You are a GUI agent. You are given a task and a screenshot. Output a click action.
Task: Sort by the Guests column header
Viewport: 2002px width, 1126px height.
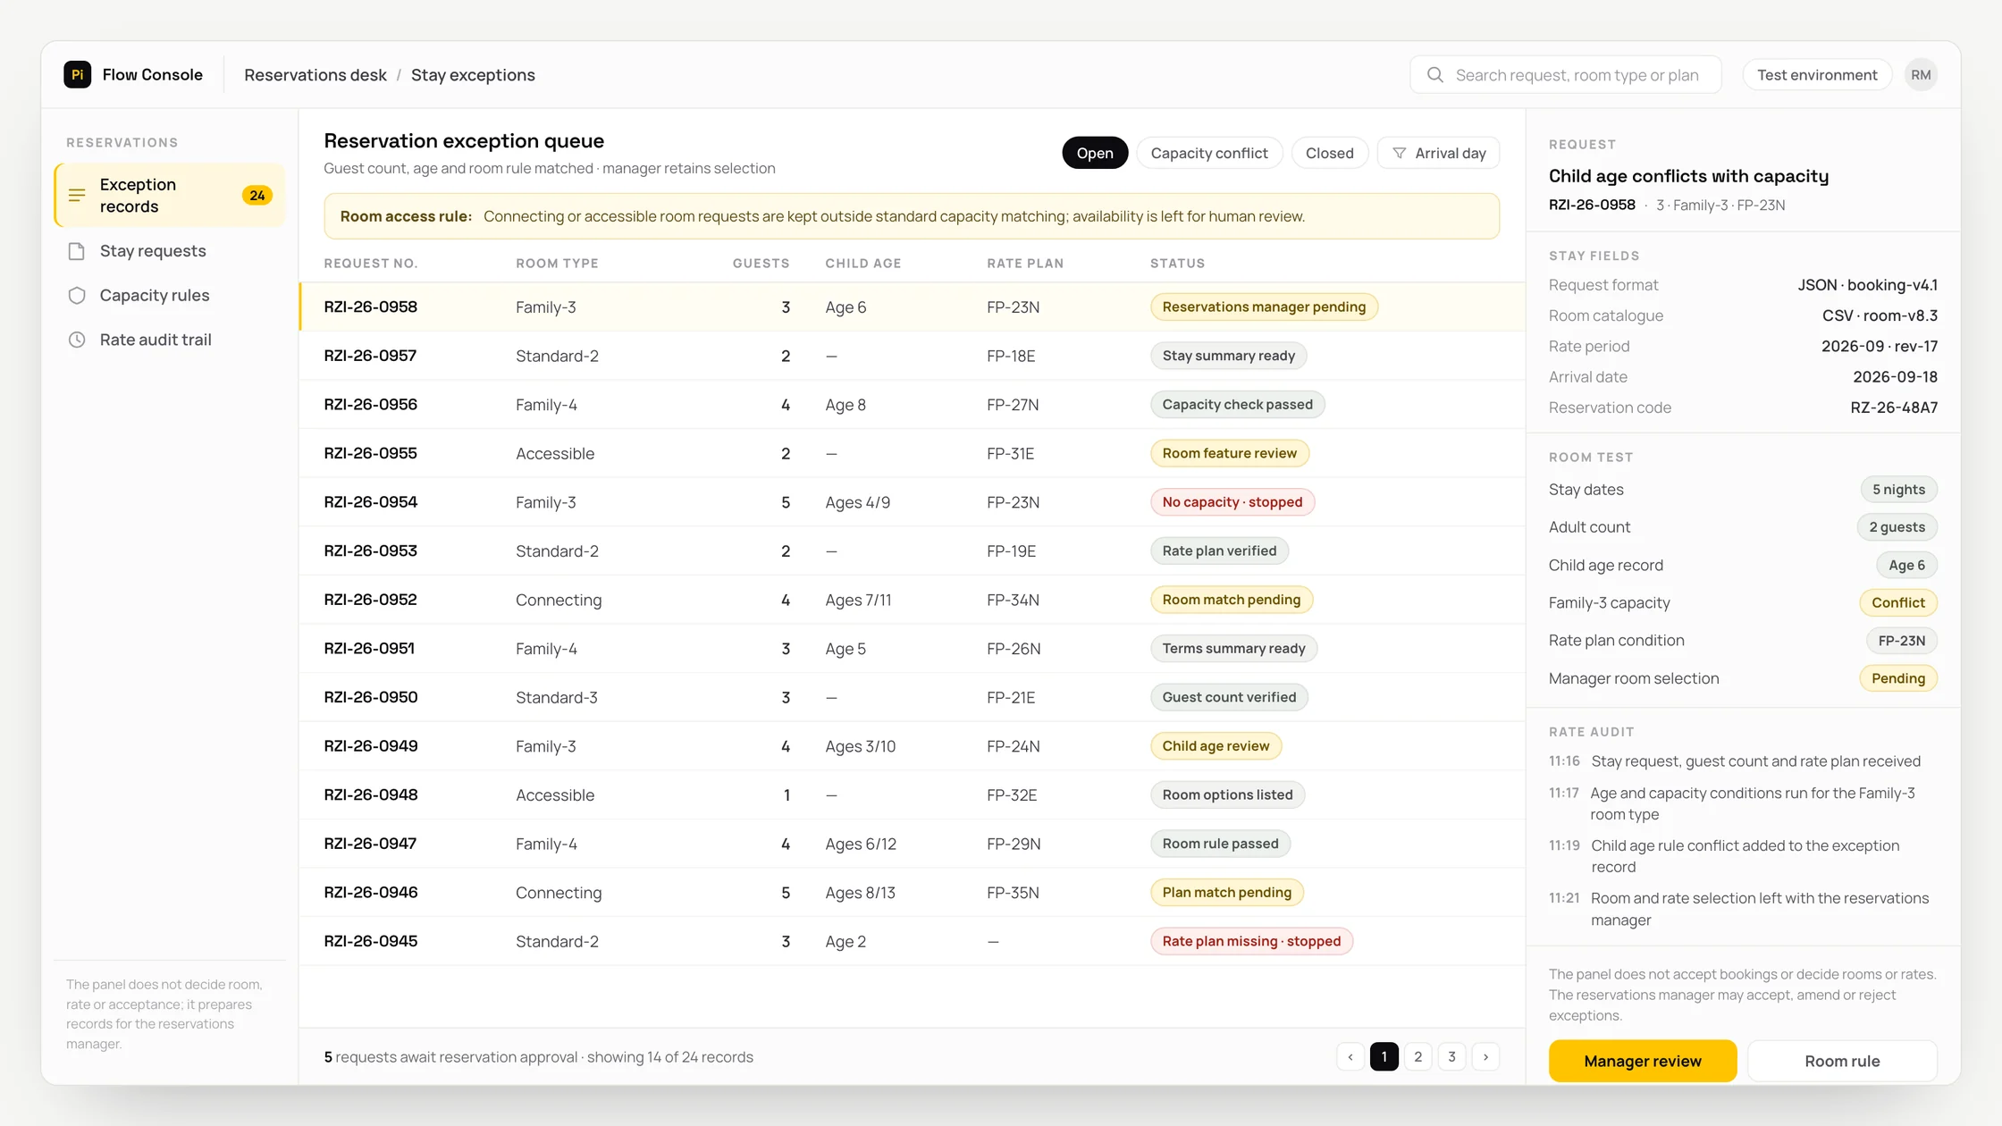click(761, 264)
